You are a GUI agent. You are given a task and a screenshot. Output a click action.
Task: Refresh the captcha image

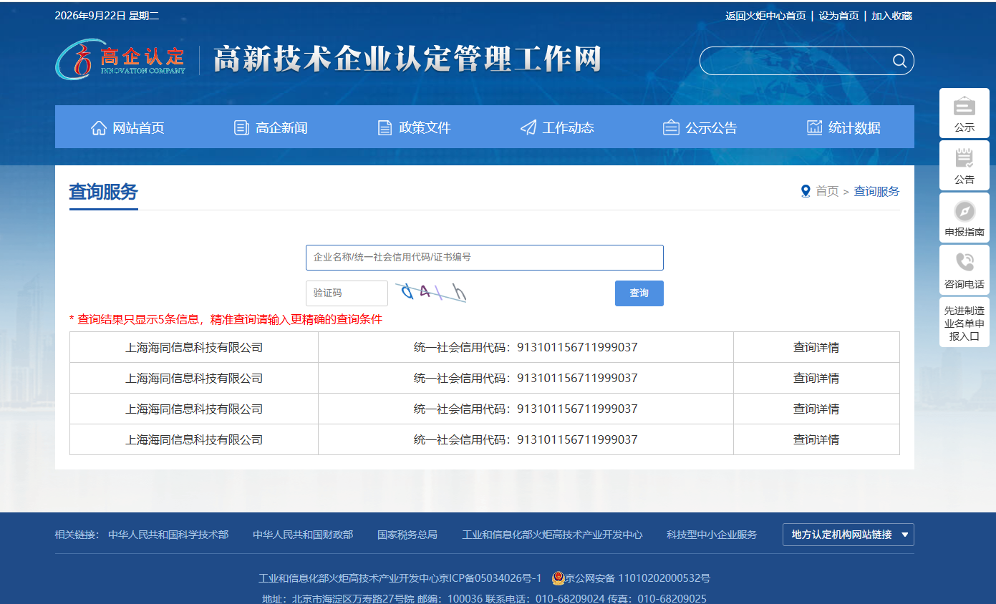pos(431,292)
